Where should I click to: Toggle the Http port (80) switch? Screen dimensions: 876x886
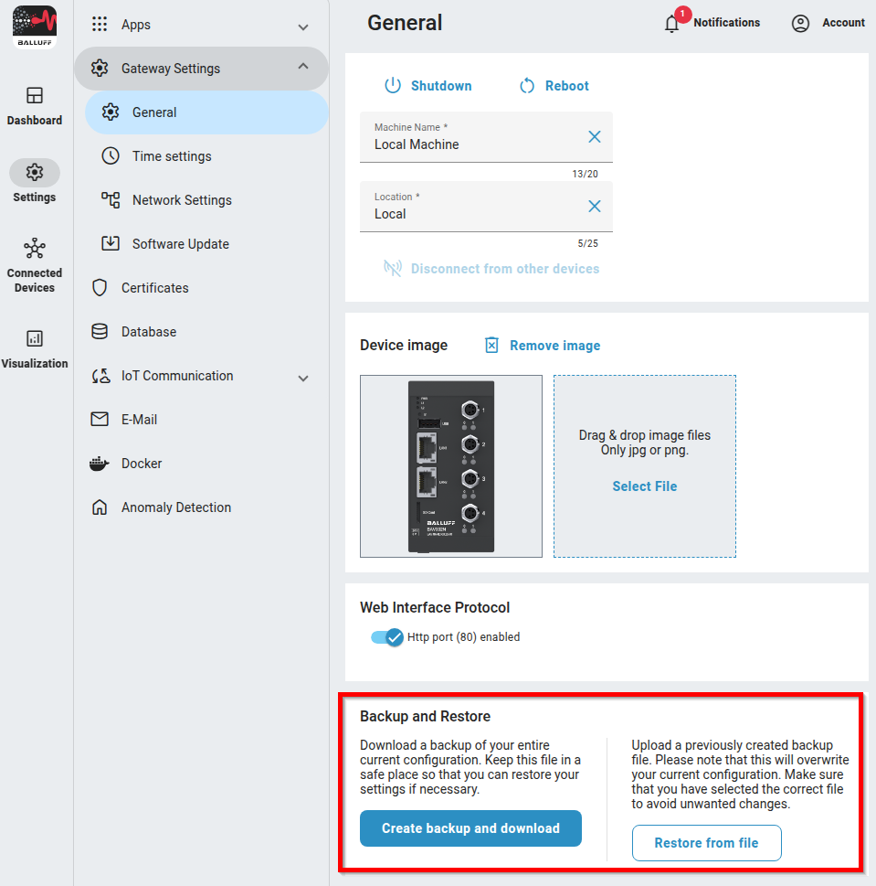pyautogui.click(x=387, y=637)
